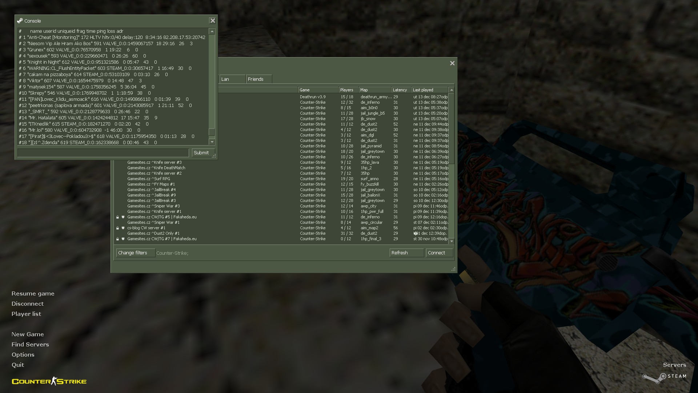Image resolution: width=698 pixels, height=393 pixels.
Task: Open Player list from main menu
Action: [x=26, y=314]
